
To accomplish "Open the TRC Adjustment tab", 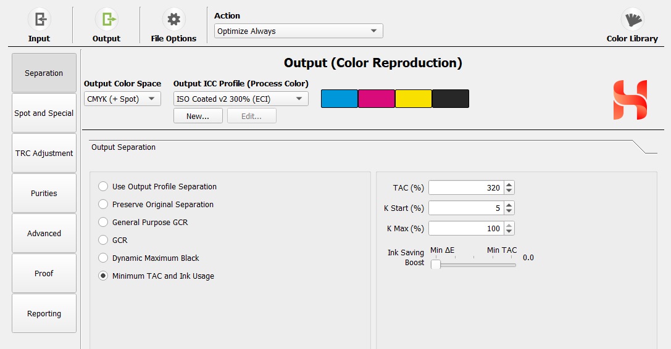I will (44, 153).
